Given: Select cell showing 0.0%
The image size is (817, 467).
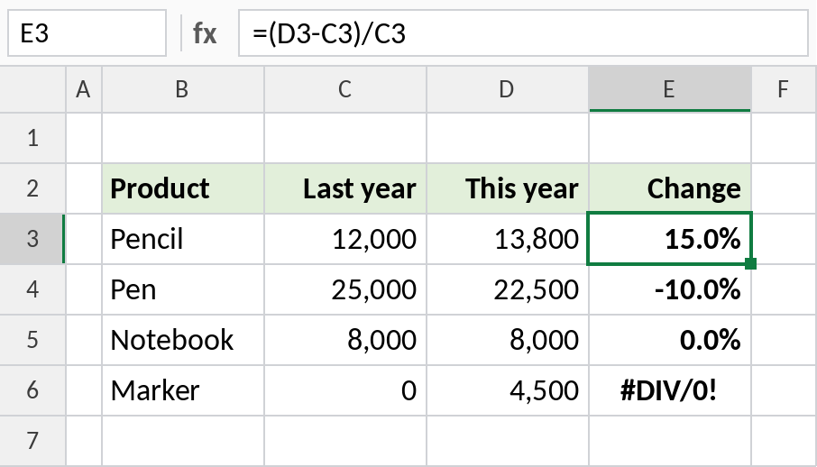Looking at the screenshot, I should coord(670,340).
